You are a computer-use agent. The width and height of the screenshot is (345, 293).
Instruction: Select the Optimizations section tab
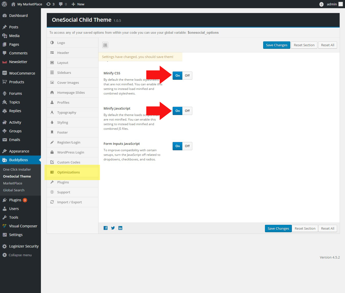point(68,172)
